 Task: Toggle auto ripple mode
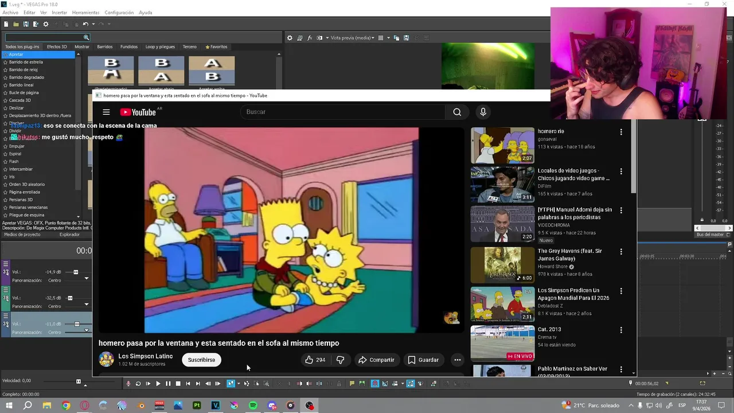(x=395, y=384)
